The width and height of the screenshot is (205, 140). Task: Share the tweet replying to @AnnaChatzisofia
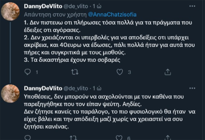(167, 72)
